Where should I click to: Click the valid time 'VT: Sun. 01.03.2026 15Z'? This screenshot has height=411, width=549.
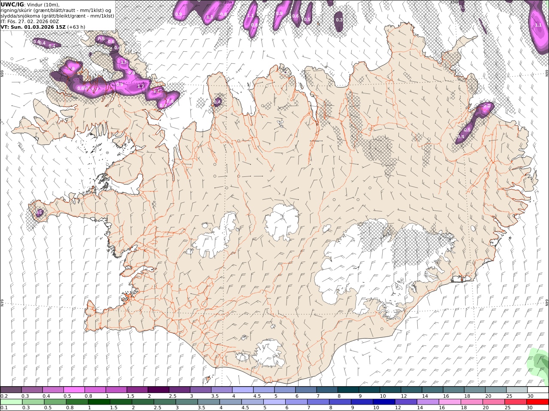pyautogui.click(x=33, y=27)
